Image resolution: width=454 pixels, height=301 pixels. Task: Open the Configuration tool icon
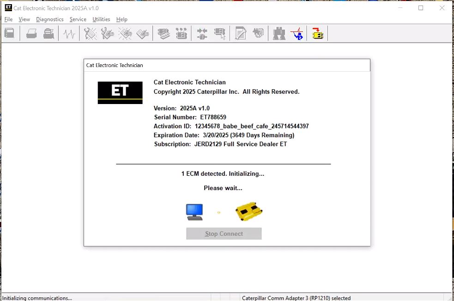[181, 33]
